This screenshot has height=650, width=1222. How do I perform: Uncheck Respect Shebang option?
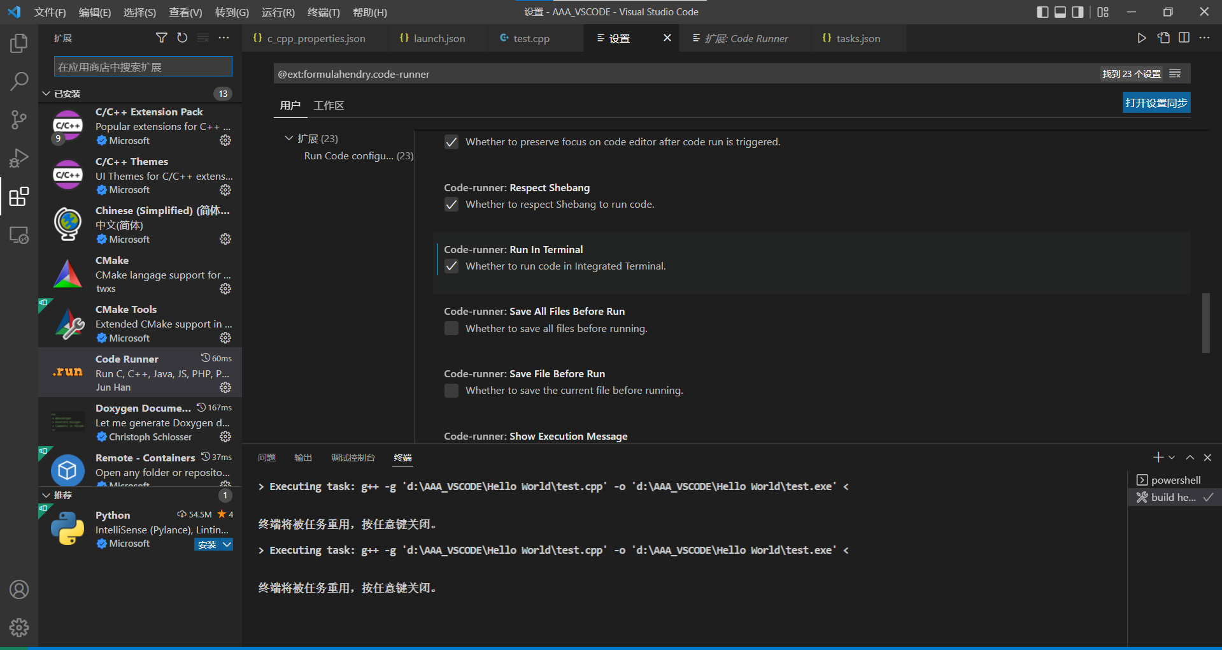[451, 205]
